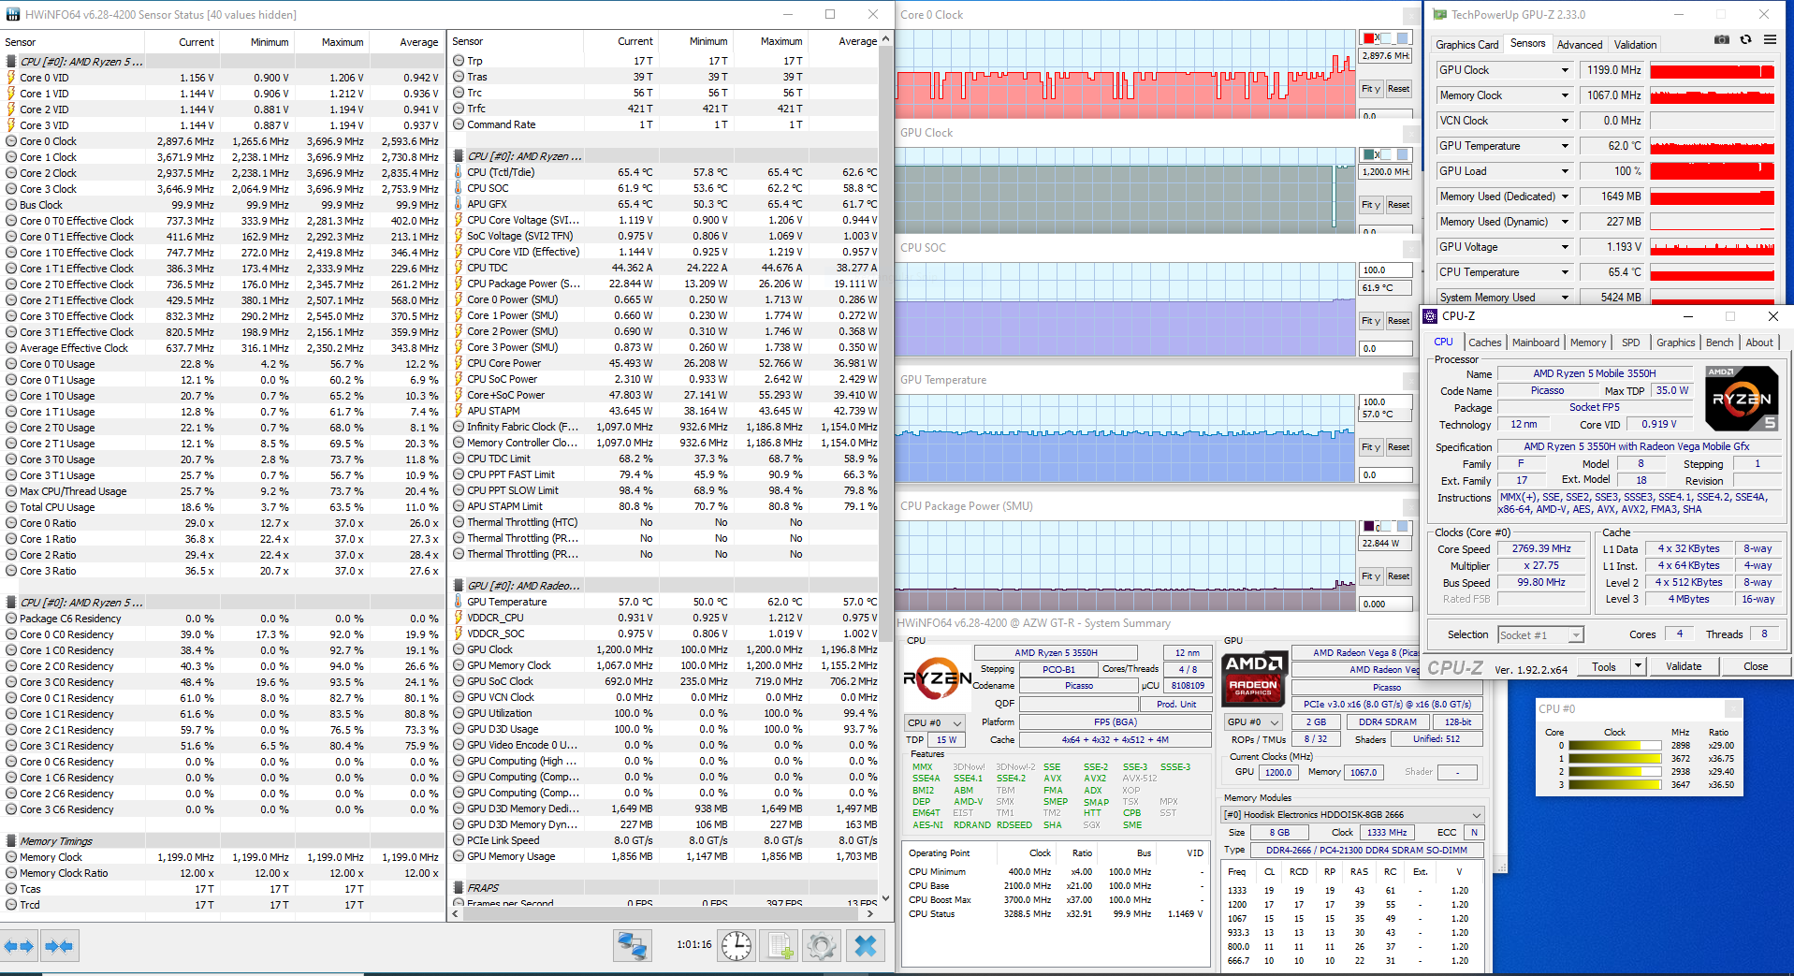
Task: Switch to the Graphics Card tab in GPU-Z
Action: (1466, 45)
